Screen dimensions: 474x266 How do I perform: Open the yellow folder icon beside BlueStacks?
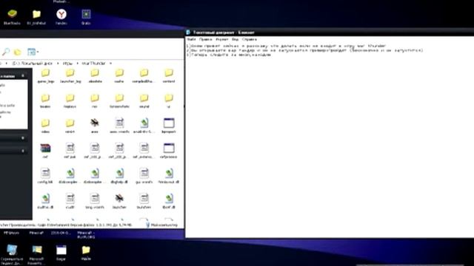point(36,17)
